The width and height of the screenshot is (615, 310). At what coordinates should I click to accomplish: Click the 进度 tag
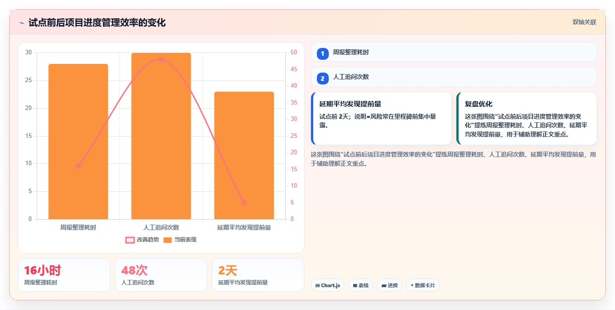click(x=390, y=285)
